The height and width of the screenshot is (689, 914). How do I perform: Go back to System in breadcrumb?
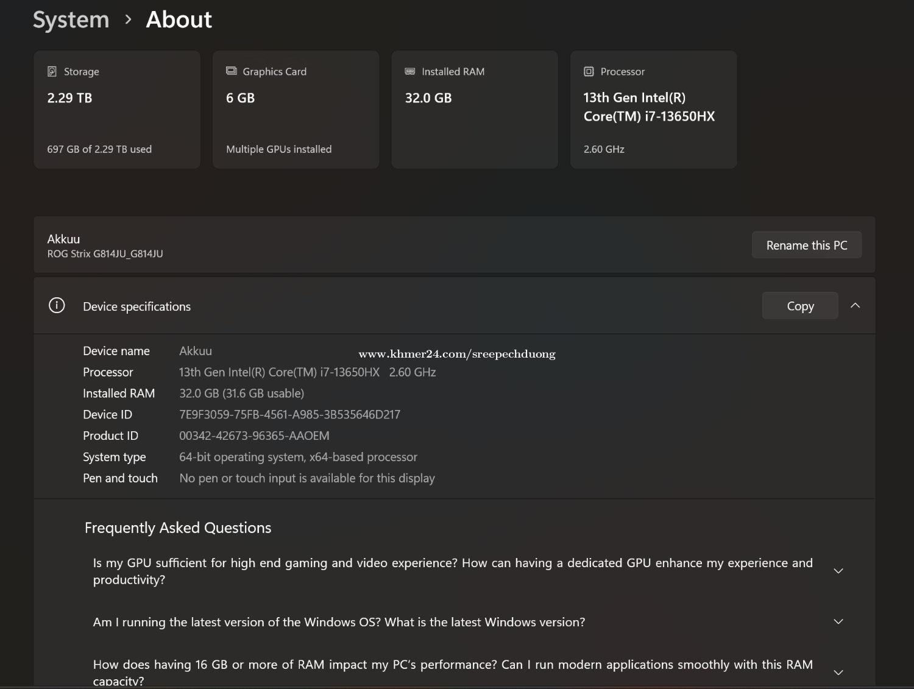[x=71, y=20]
